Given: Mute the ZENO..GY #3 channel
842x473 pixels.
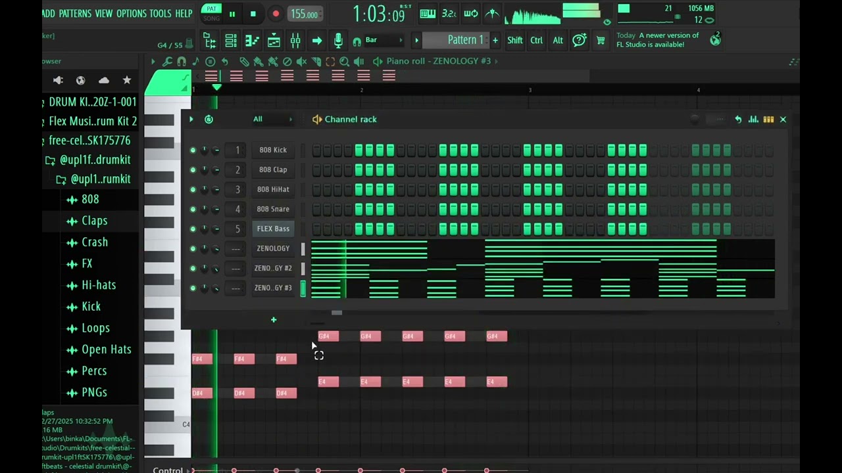Looking at the screenshot, I should click(x=193, y=288).
